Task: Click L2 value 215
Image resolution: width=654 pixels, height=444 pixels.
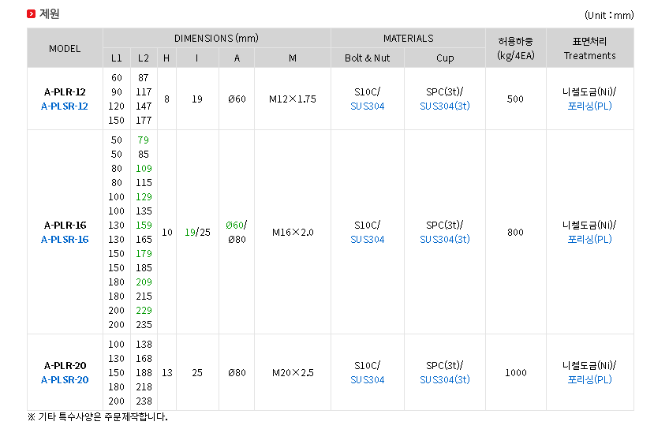Action: [144, 296]
